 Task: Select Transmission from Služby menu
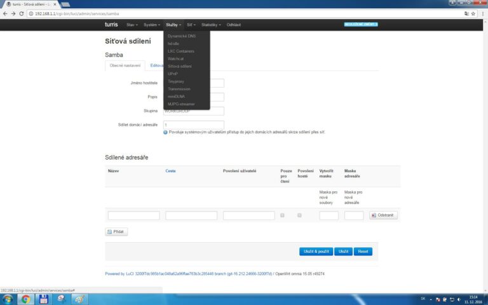(x=179, y=89)
